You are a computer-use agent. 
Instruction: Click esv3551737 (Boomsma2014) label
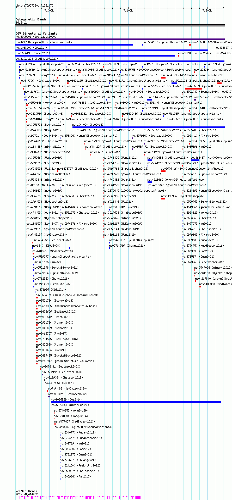pyautogui.click(x=200, y=92)
